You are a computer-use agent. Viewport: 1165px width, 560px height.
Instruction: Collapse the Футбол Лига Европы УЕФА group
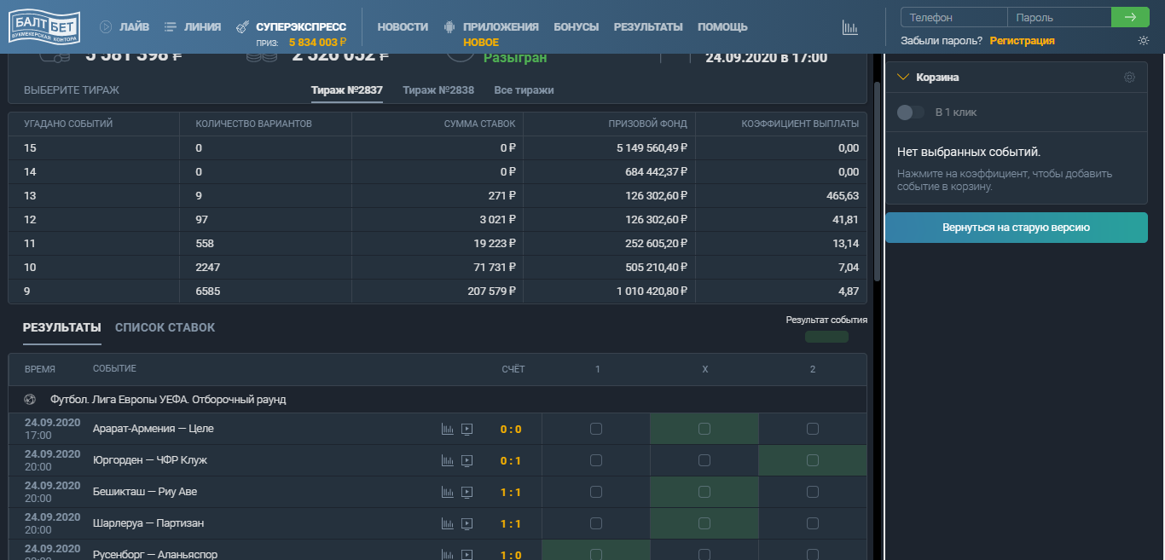click(x=437, y=399)
